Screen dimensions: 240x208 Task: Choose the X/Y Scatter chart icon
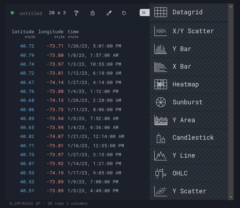[x=161, y=31]
